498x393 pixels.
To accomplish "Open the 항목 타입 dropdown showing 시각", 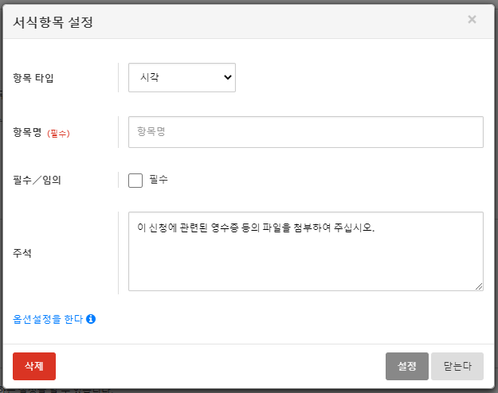I will [x=182, y=77].
